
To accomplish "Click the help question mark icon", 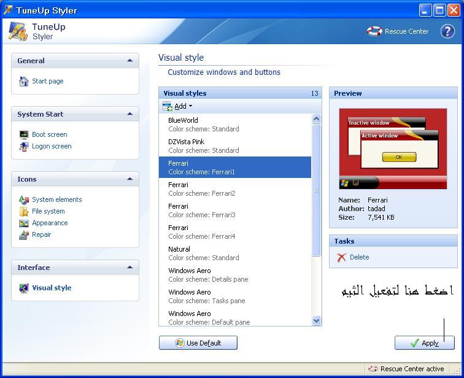I will click(447, 31).
